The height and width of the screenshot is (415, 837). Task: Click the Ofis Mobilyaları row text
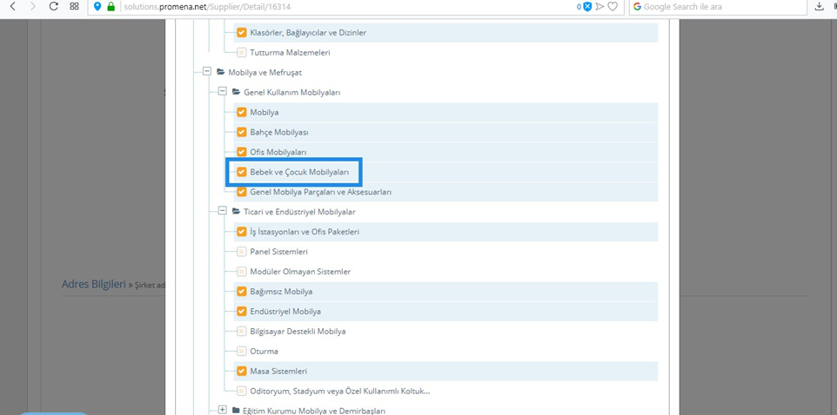coord(278,152)
